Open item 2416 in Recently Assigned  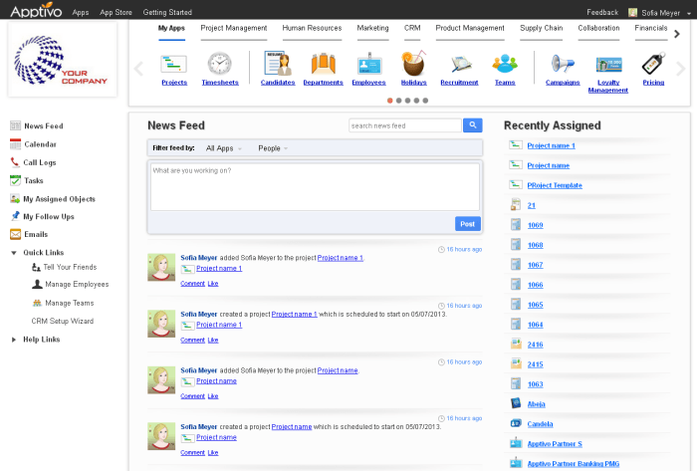536,345
